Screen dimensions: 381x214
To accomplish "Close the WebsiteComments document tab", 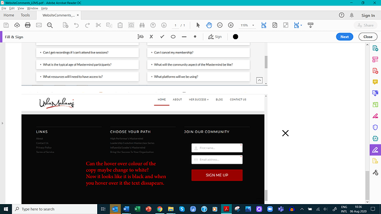I will point(78,15).
